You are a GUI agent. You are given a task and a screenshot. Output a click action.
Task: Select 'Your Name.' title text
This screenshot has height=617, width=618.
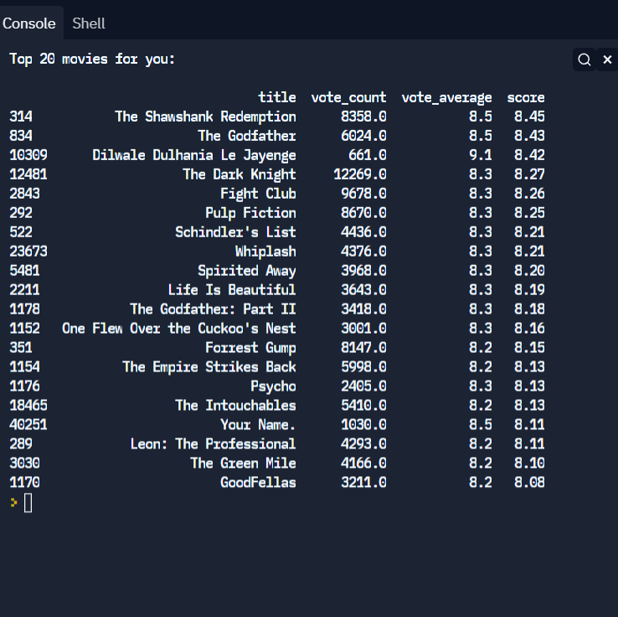(258, 425)
